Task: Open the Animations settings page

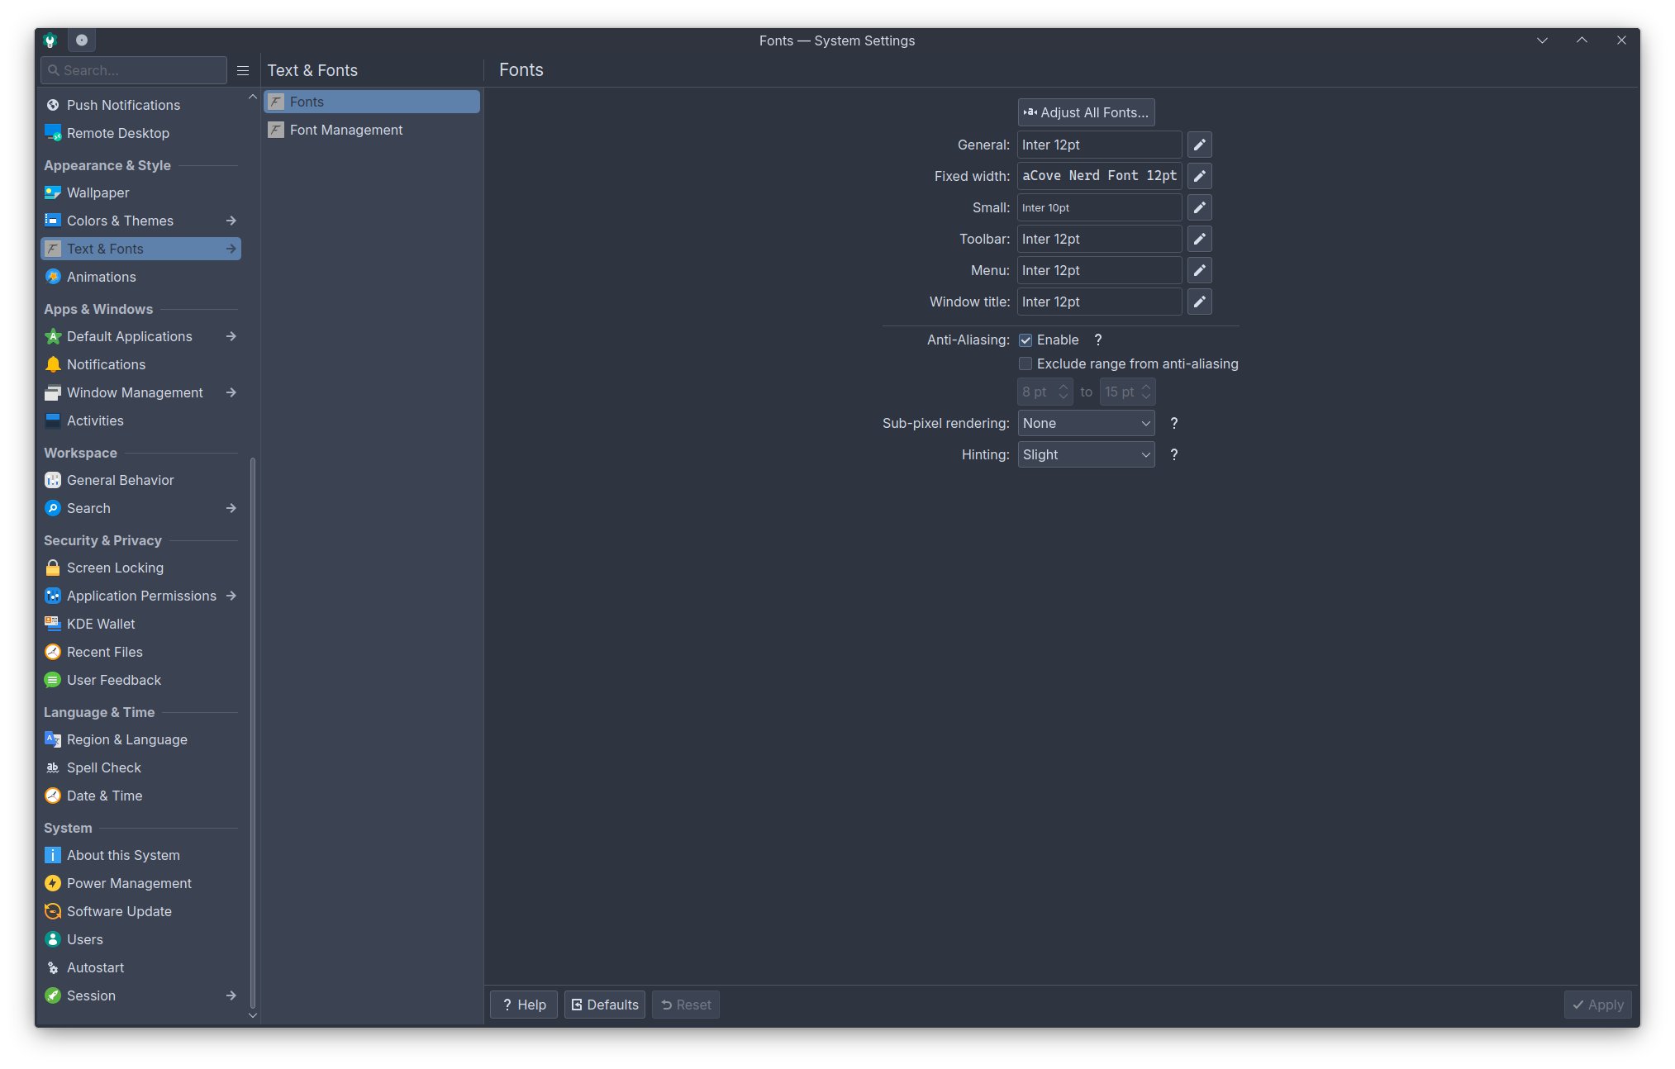Action: point(101,277)
